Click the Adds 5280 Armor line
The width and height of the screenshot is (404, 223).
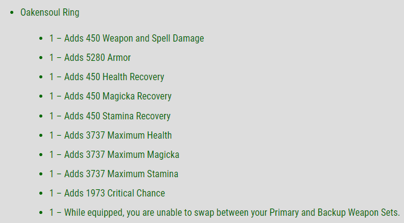(x=90, y=57)
